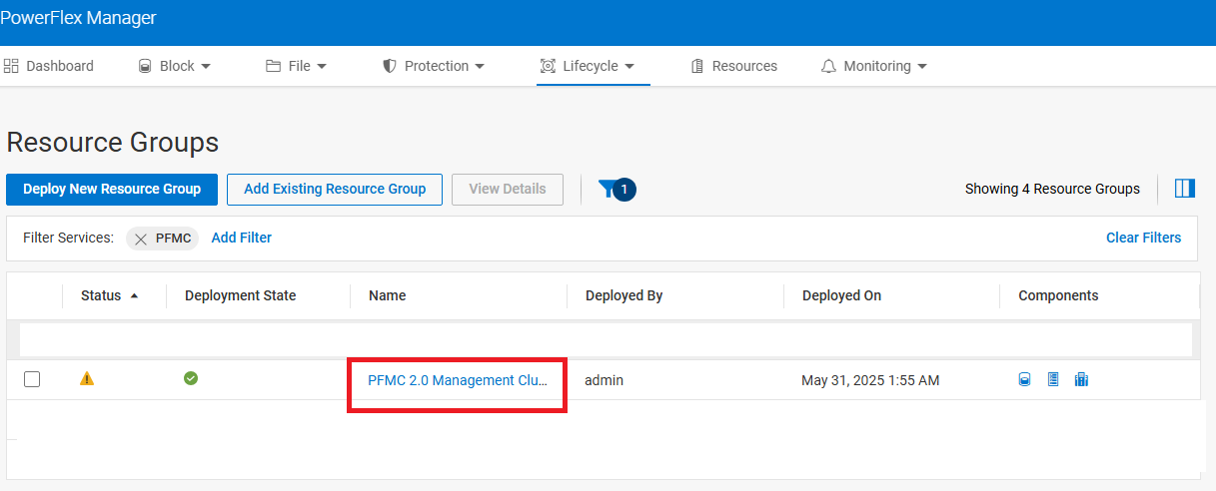1216x491 pixels.
Task: Select the PFMC 2.0 Management row checkbox
Action: coord(32,379)
